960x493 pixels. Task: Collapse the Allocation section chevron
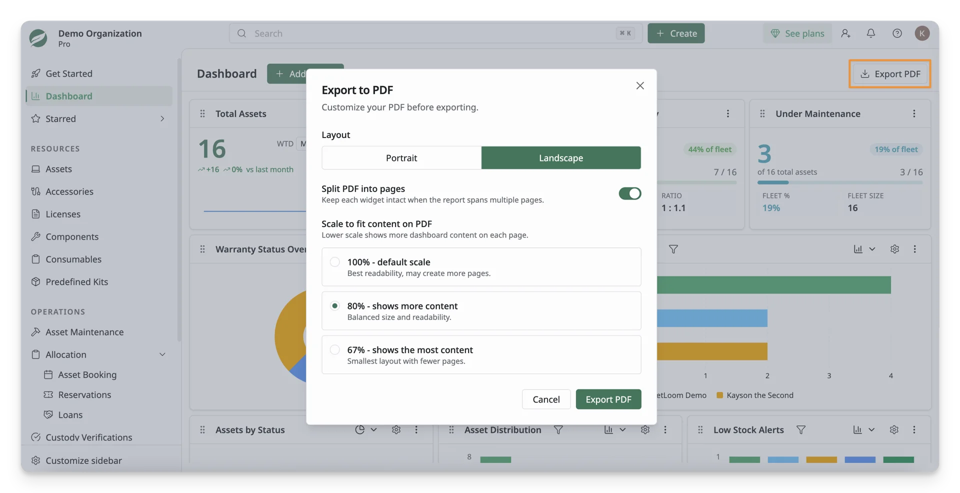162,354
